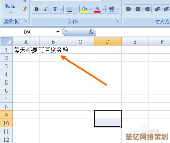The width and height of the screenshot is (170, 143).
Task: Click the Select All corner button
Action: 6,41
